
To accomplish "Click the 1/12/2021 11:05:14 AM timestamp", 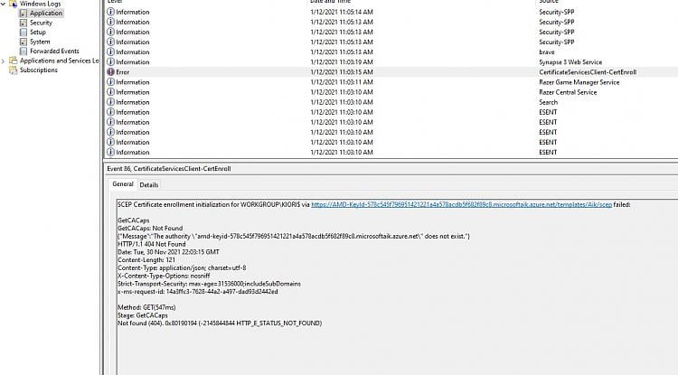I will [342, 12].
